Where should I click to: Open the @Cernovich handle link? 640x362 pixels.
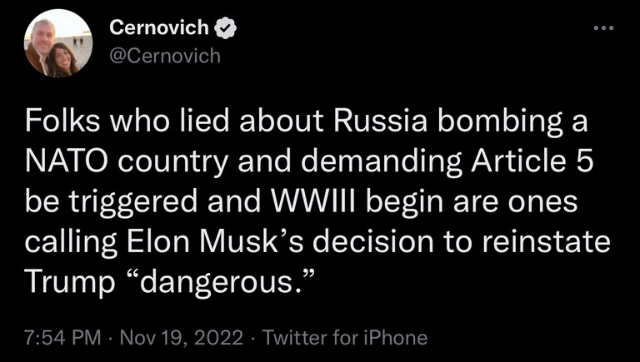165,56
